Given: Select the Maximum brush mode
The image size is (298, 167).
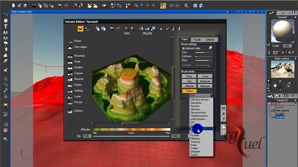Looking at the screenshot, I should (x=205, y=81).
